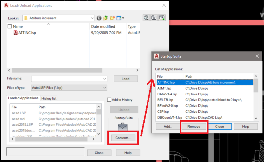264x162 pixels.
Task: Click AutoCAD logo in Load/Unload Applications title
Action: (6, 5)
